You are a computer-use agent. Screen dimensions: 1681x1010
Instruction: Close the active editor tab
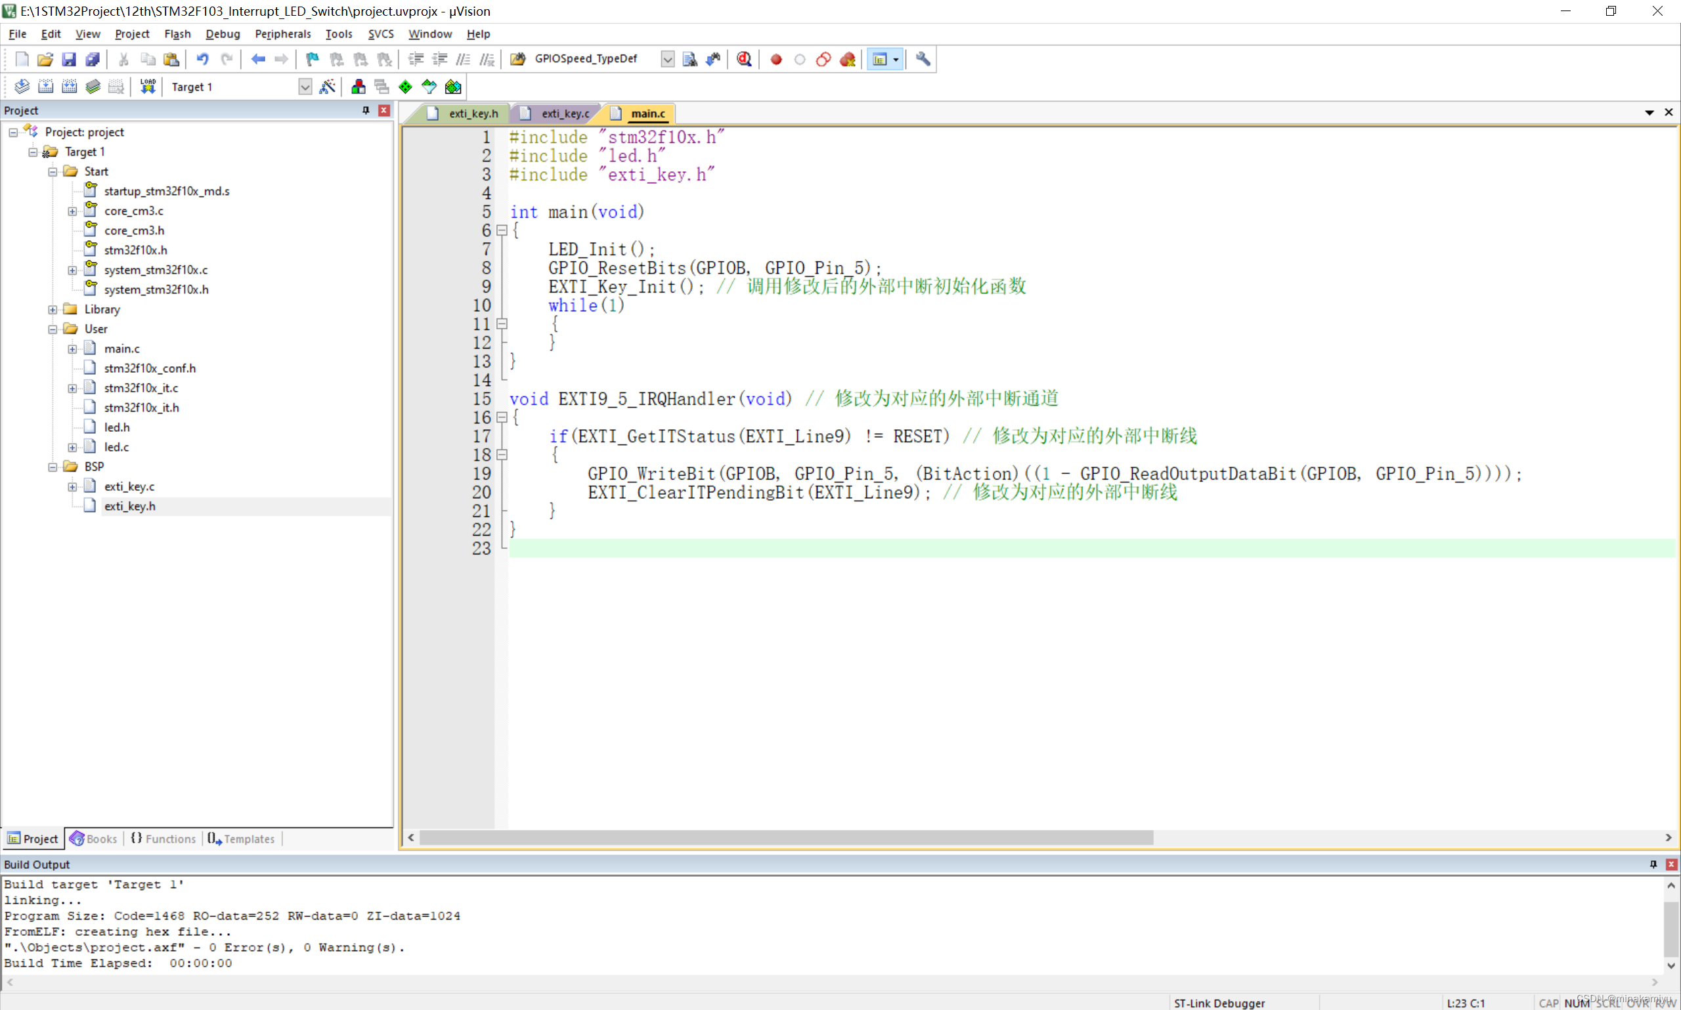tap(1669, 112)
